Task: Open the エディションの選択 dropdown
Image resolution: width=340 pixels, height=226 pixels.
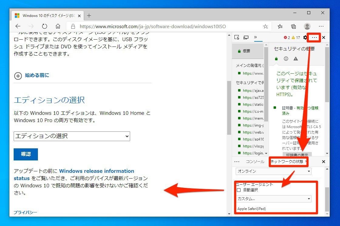Action: pos(72,136)
